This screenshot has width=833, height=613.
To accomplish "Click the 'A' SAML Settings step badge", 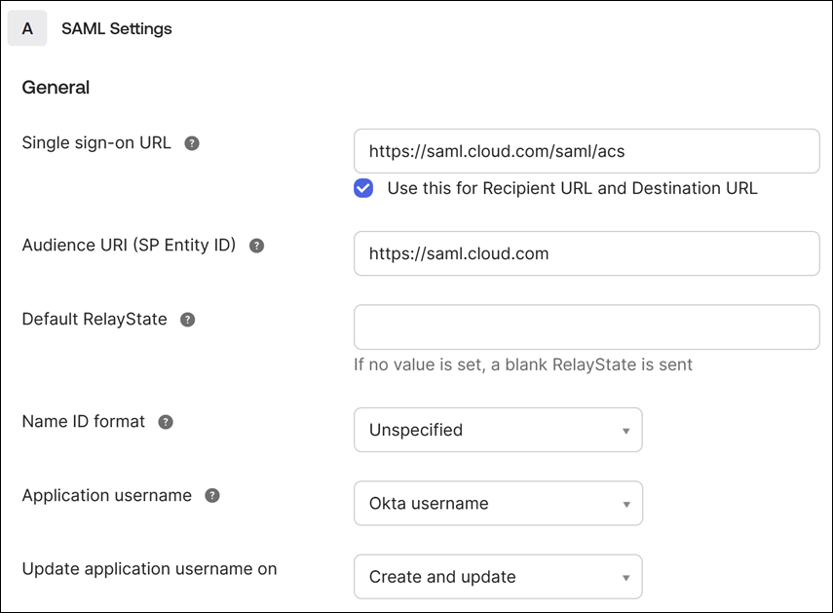I will (27, 28).
